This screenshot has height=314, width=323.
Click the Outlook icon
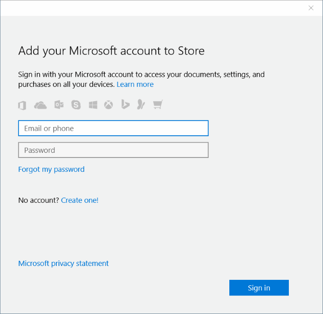(59, 105)
